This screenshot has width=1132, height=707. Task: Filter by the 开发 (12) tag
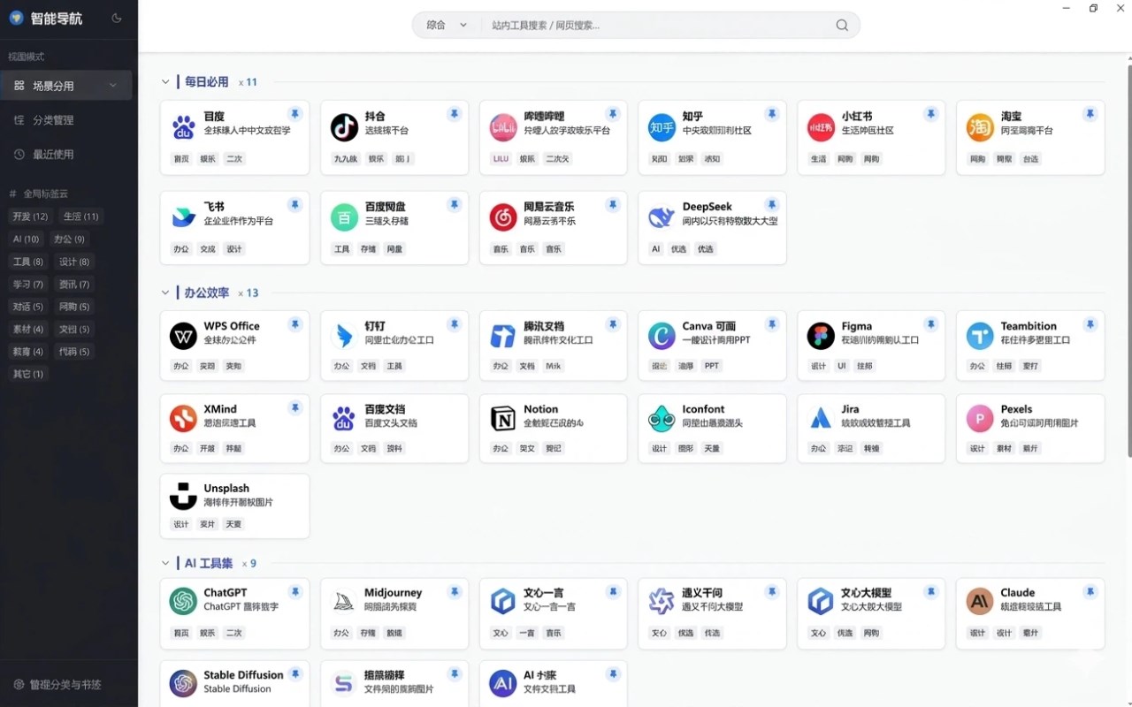30,217
